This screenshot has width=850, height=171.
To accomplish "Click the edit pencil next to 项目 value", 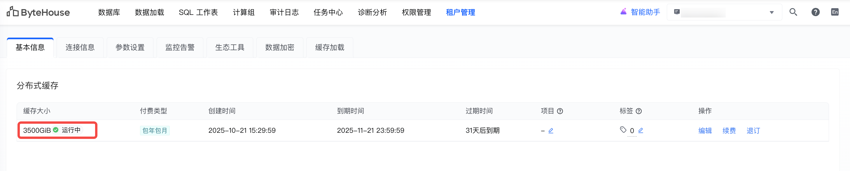I will (x=551, y=131).
